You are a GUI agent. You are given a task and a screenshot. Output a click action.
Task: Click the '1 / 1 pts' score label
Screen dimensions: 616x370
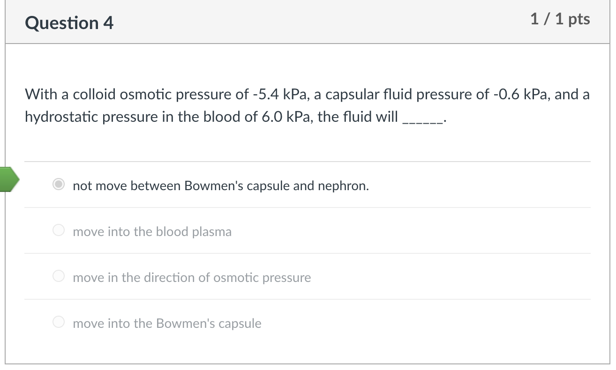[x=560, y=20]
